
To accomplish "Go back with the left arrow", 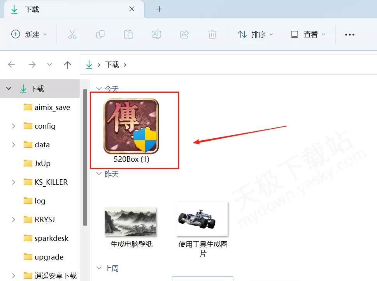I will click(x=12, y=65).
